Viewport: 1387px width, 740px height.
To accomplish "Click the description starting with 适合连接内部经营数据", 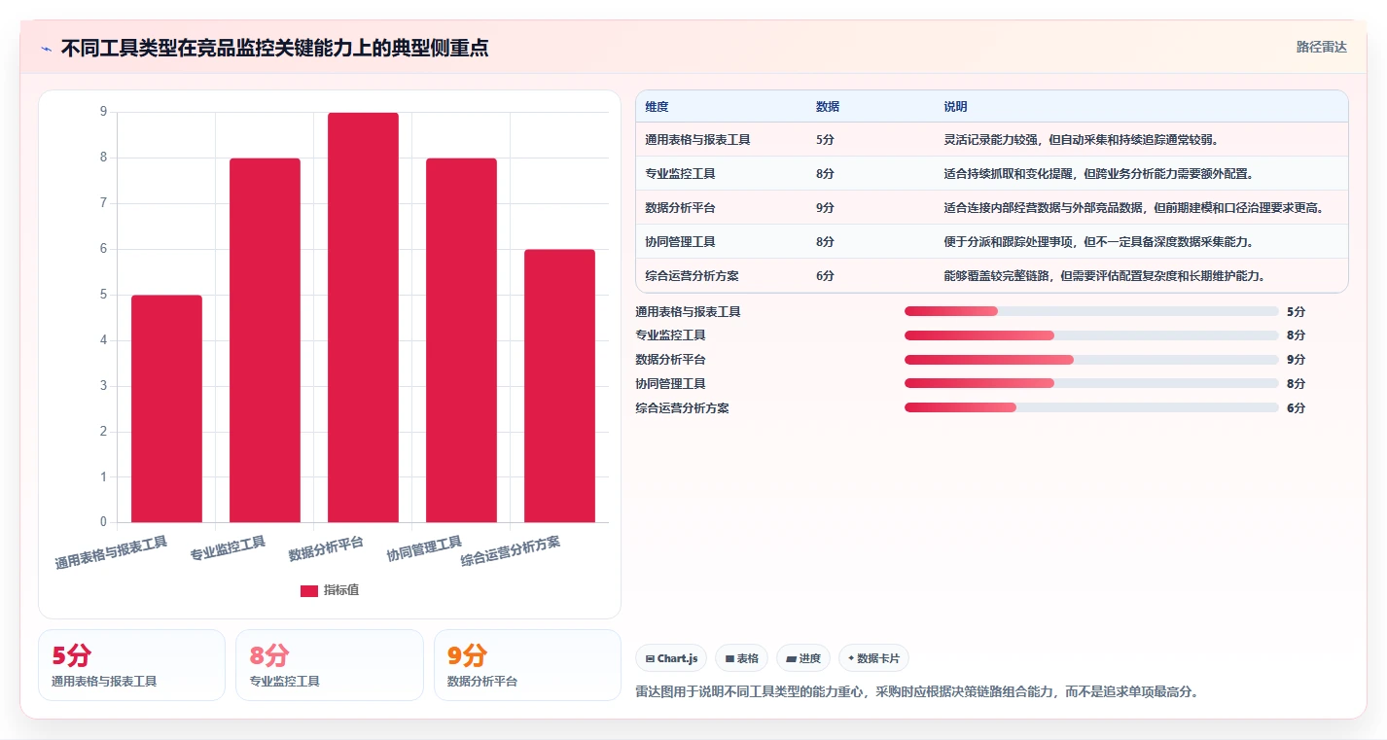I will tap(1133, 208).
